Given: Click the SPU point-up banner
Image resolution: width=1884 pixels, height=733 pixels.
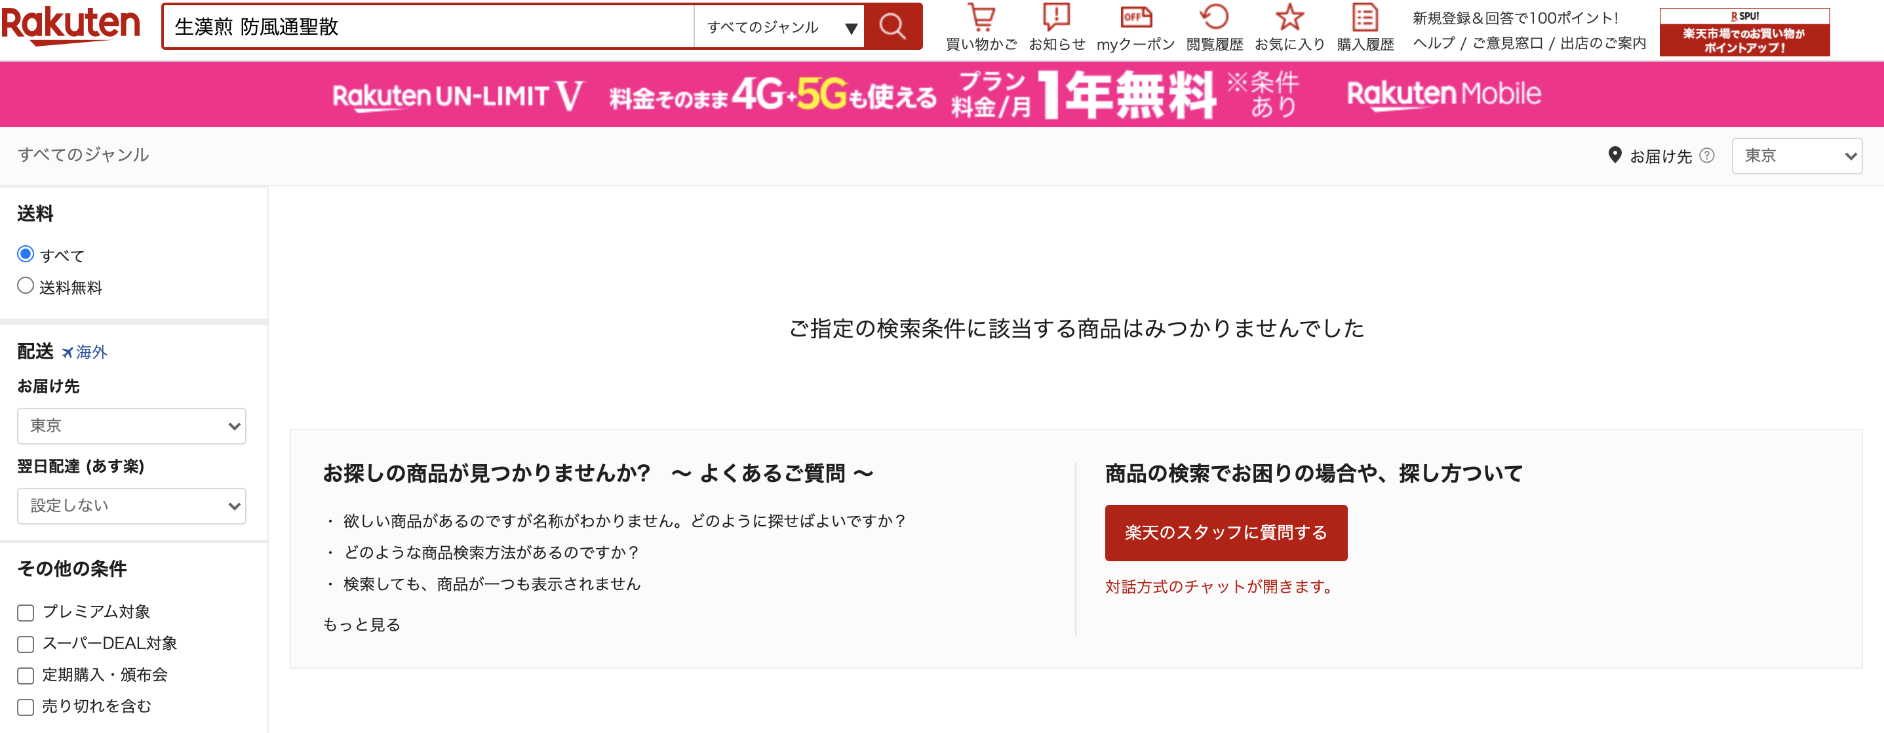Looking at the screenshot, I should point(1744,32).
